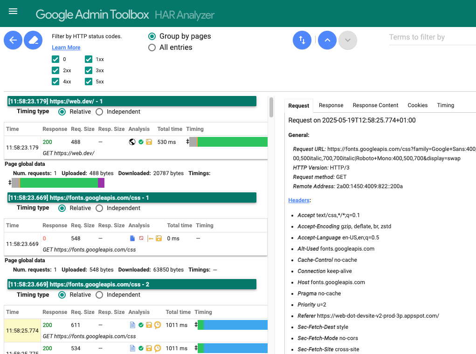Screen dimensions: 476x354
Task: Select All entries option
Action: (152, 48)
